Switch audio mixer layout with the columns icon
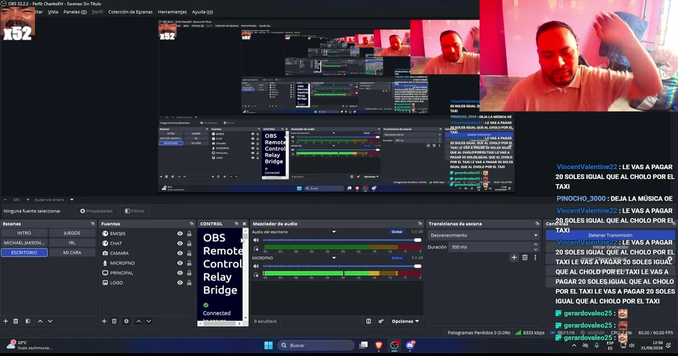The image size is (678, 356). [368, 321]
